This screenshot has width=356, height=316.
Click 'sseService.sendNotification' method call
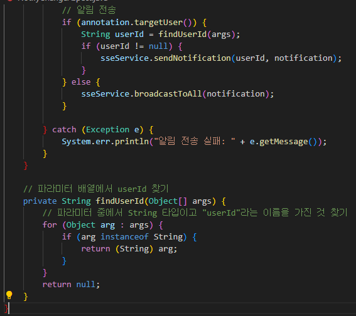pyautogui.click(x=166, y=58)
